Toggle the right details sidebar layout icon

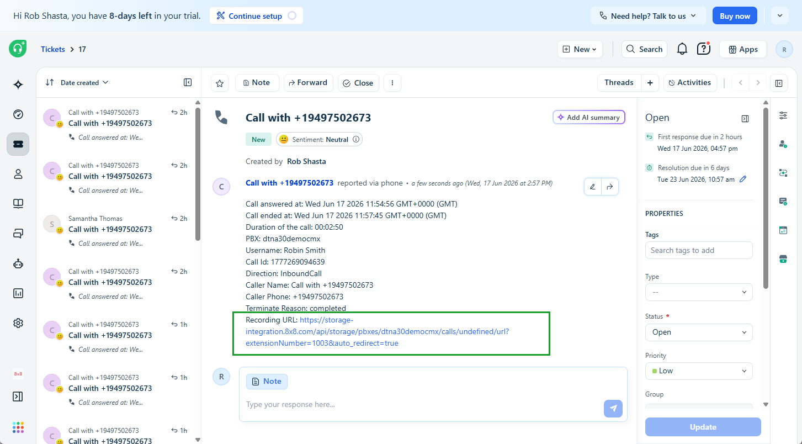pos(779,83)
